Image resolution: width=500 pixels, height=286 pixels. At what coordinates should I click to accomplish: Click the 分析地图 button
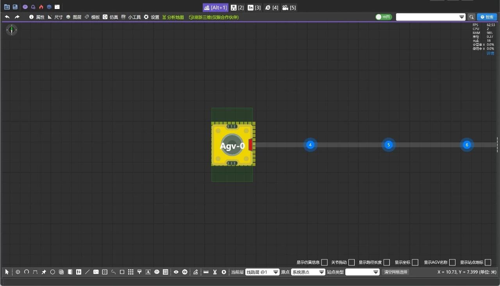(173, 17)
